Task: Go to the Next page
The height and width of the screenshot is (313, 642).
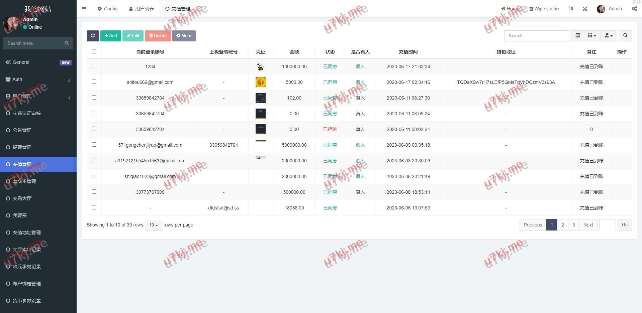Action: (x=588, y=225)
